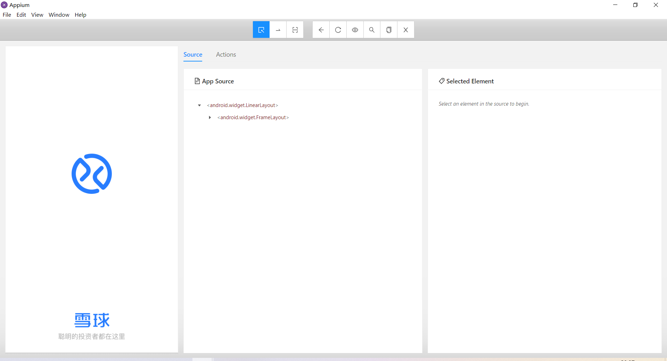Restore down the Appium window
The height and width of the screenshot is (361, 667).
click(x=635, y=5)
